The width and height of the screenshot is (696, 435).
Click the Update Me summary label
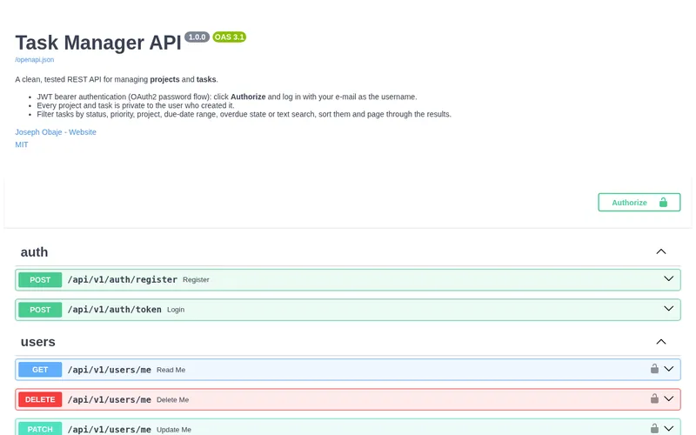coord(174,429)
